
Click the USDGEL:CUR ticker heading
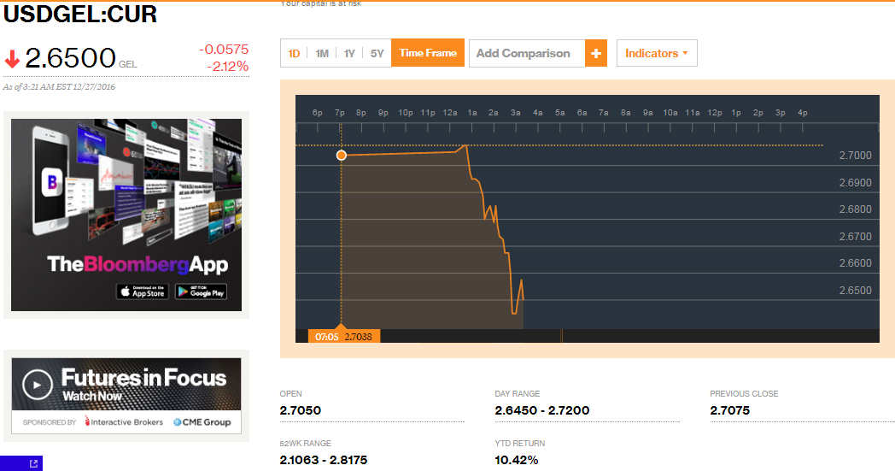[x=80, y=15]
